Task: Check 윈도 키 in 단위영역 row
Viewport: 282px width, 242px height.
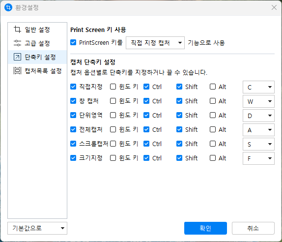Action: (113, 115)
